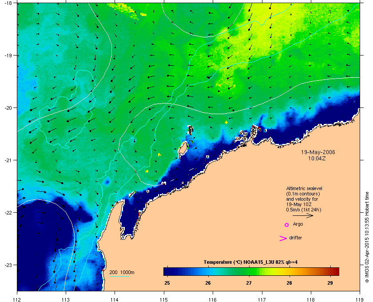This screenshot has height=302, width=373.
Task: Click the 'and velocity for' caption line
Action: coord(302,199)
